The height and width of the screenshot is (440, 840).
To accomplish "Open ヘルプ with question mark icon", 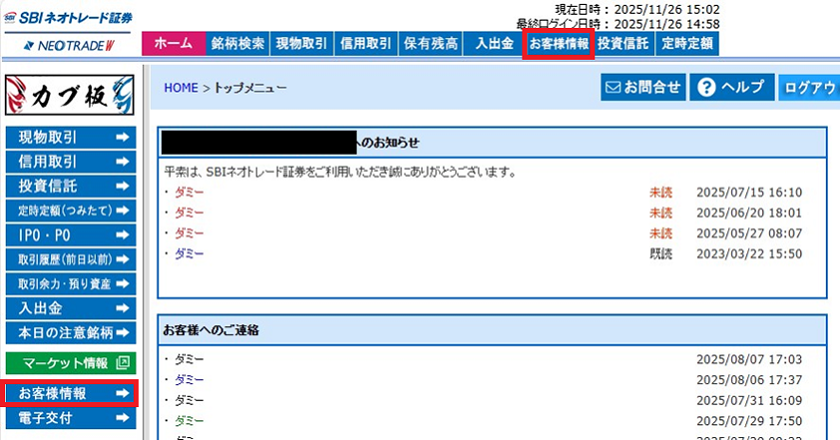I will pos(731,88).
